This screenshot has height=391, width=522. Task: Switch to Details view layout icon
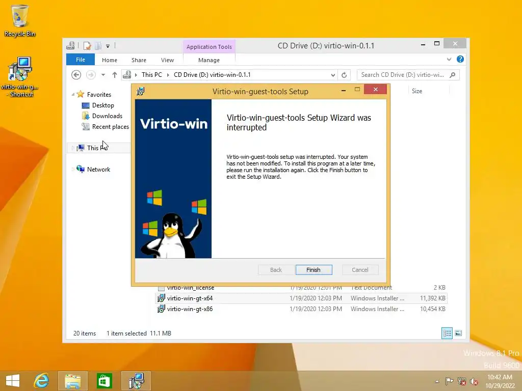click(447, 333)
